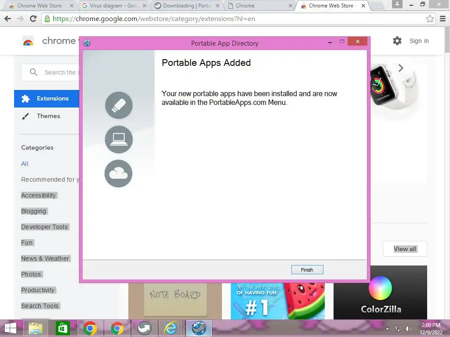Viewport: 450px width, 337px height.
Task: Choose the All category
Action: [25, 164]
